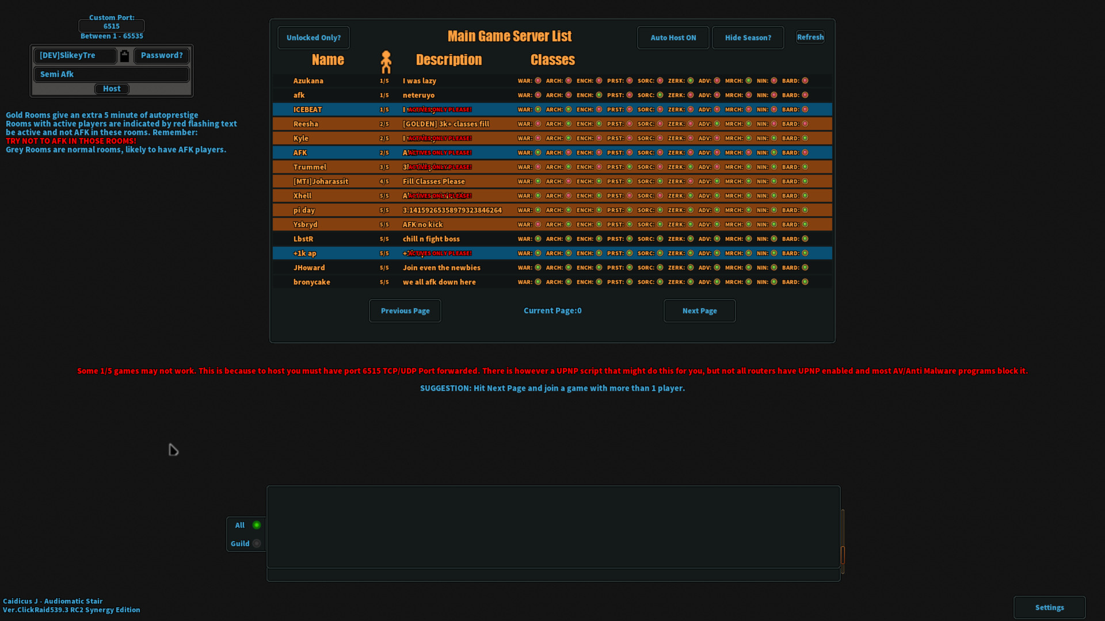Go to the Next Page
Viewport: 1105px width, 621px height.
click(699, 310)
